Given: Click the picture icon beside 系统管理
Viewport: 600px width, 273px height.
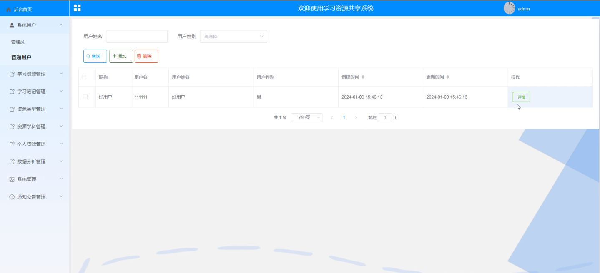Looking at the screenshot, I should (12, 179).
